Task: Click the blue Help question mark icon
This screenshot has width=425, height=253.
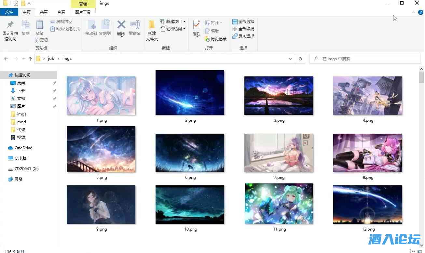Action: click(420, 12)
